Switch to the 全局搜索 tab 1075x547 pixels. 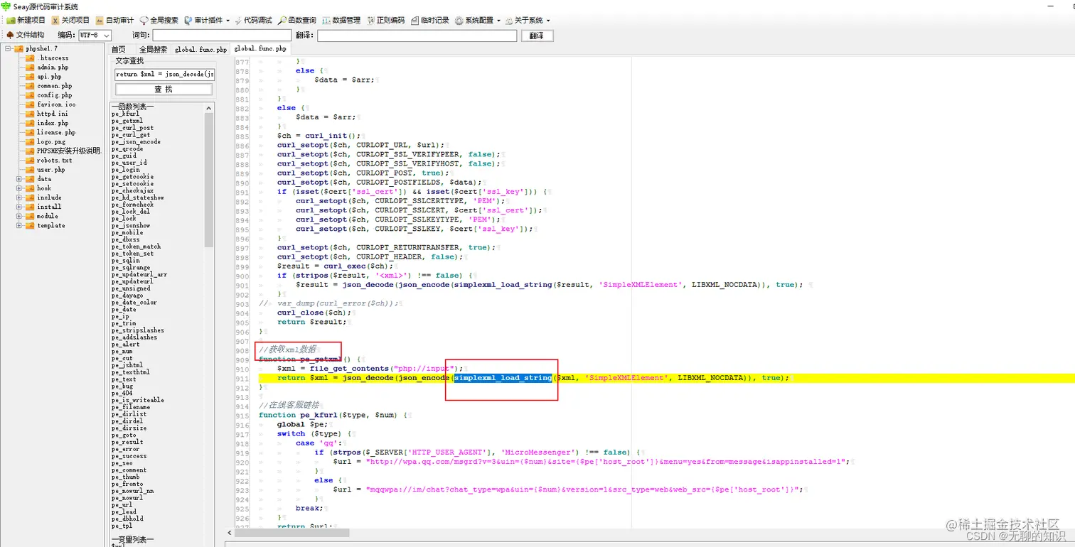pyautogui.click(x=153, y=50)
